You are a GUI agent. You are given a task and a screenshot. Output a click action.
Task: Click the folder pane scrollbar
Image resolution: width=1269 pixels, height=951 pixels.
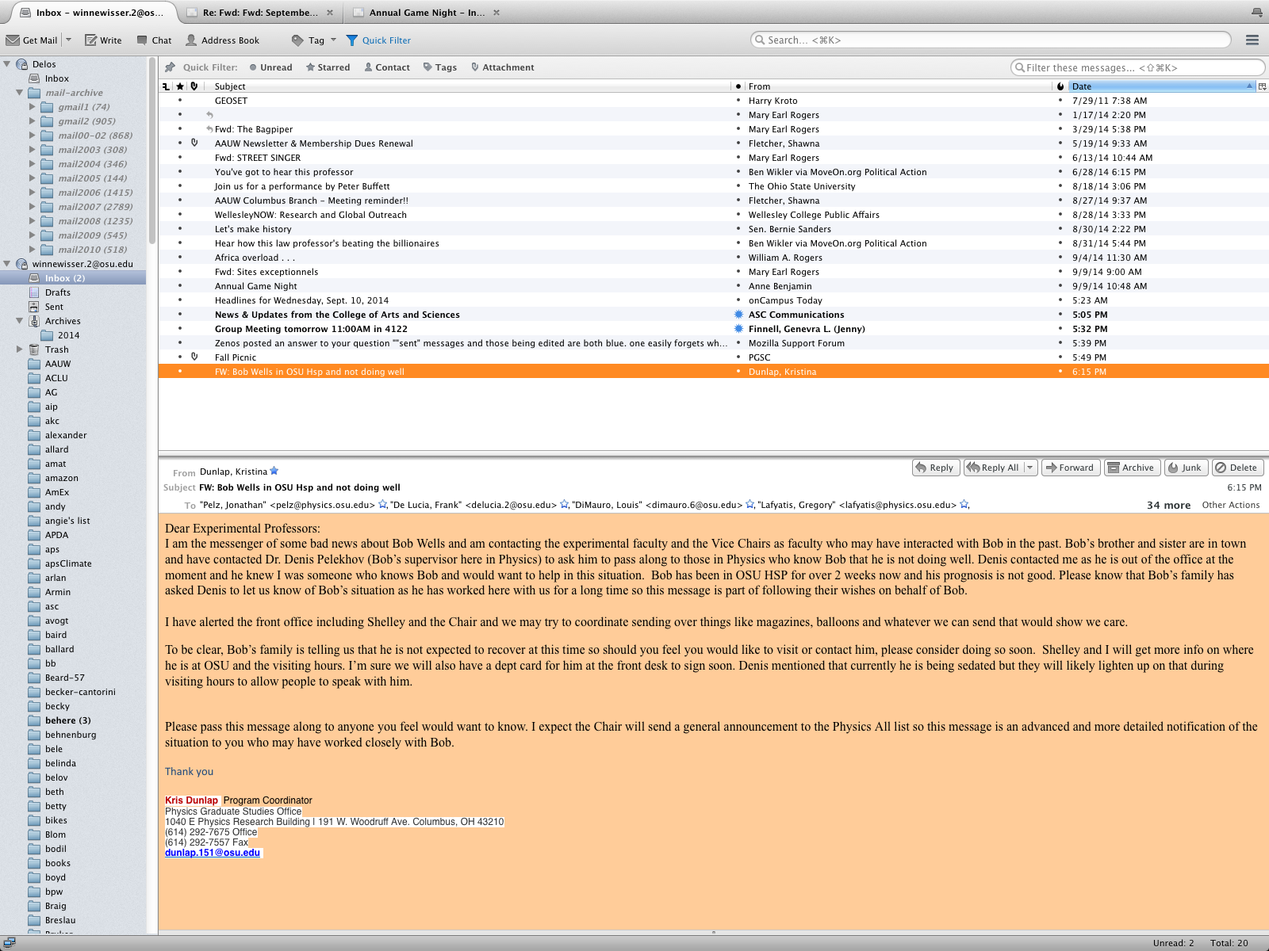pyautogui.click(x=152, y=151)
